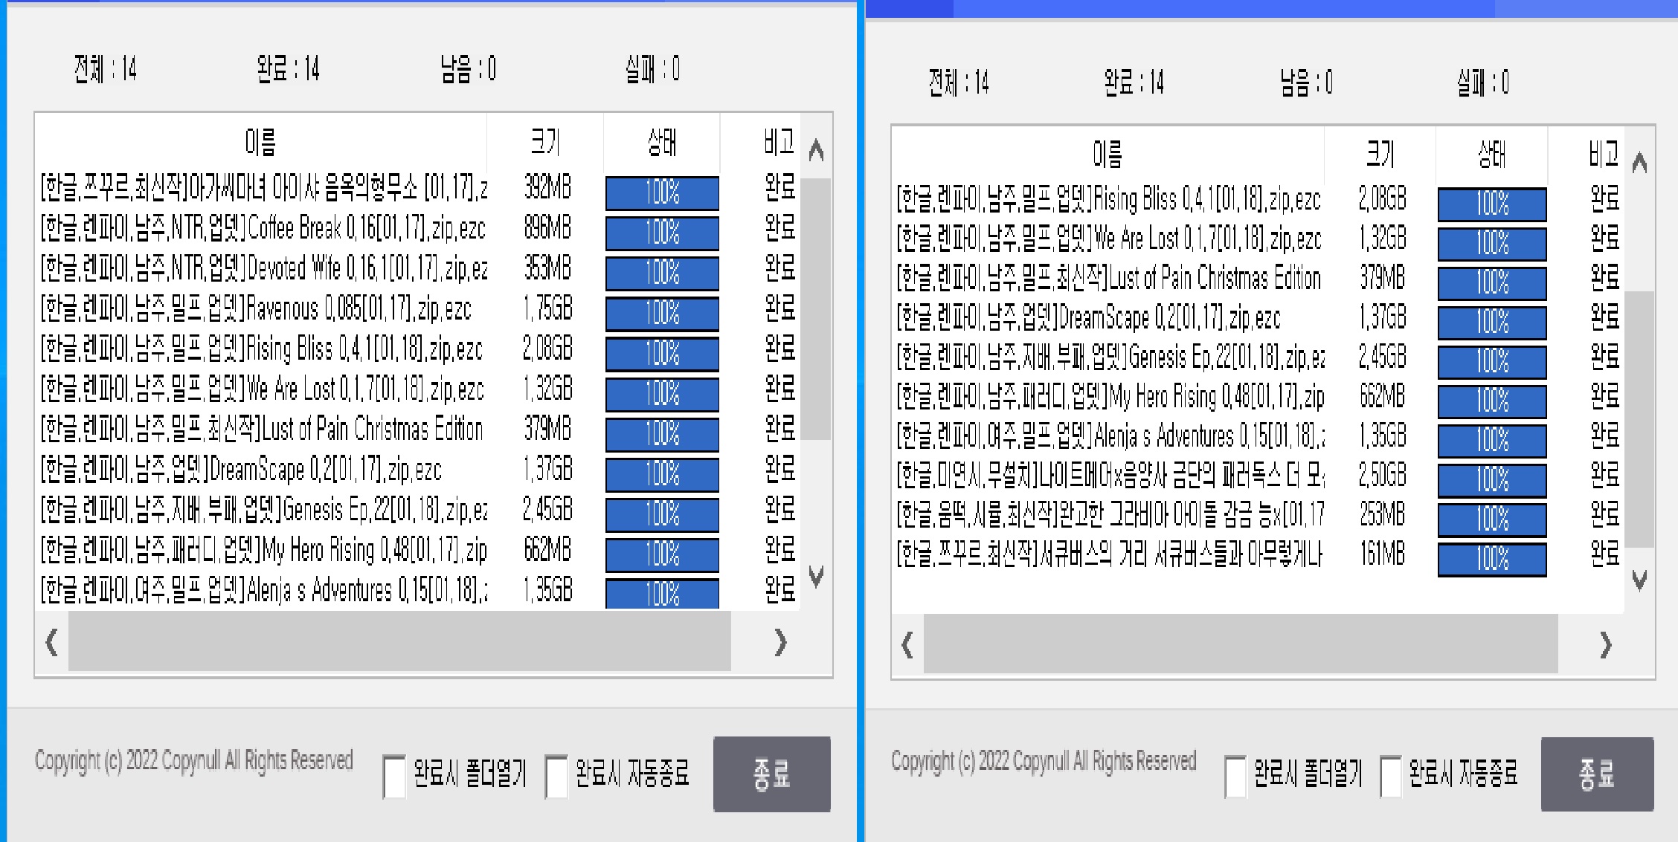Check 완료시 폴더열기 option in right window

click(x=1235, y=776)
